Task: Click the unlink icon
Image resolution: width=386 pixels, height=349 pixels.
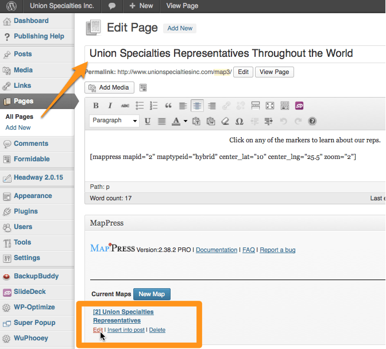Action: 241,106
